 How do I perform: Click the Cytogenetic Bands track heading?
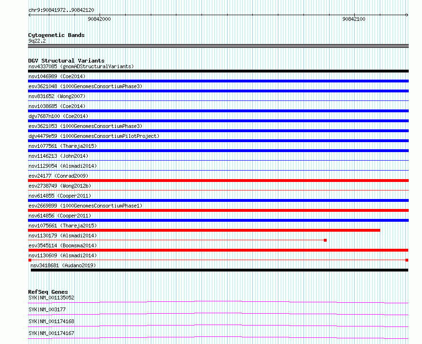[56, 35]
